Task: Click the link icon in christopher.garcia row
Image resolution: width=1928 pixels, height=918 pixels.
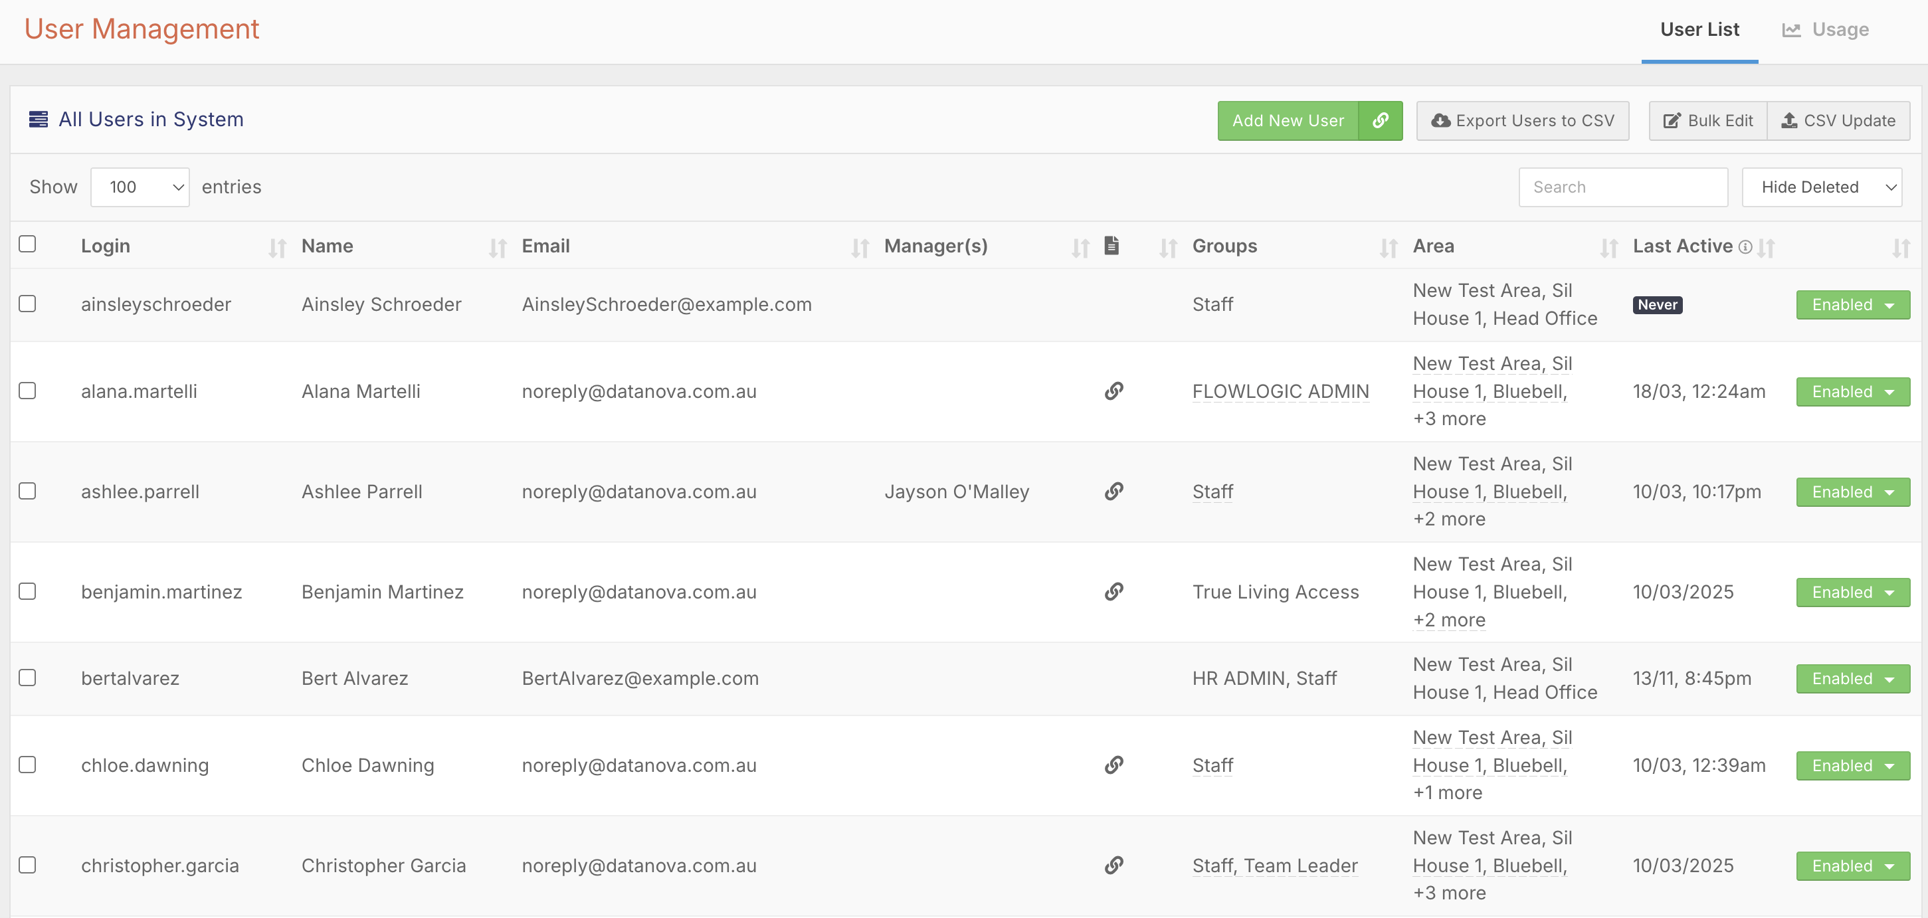Action: (x=1113, y=865)
